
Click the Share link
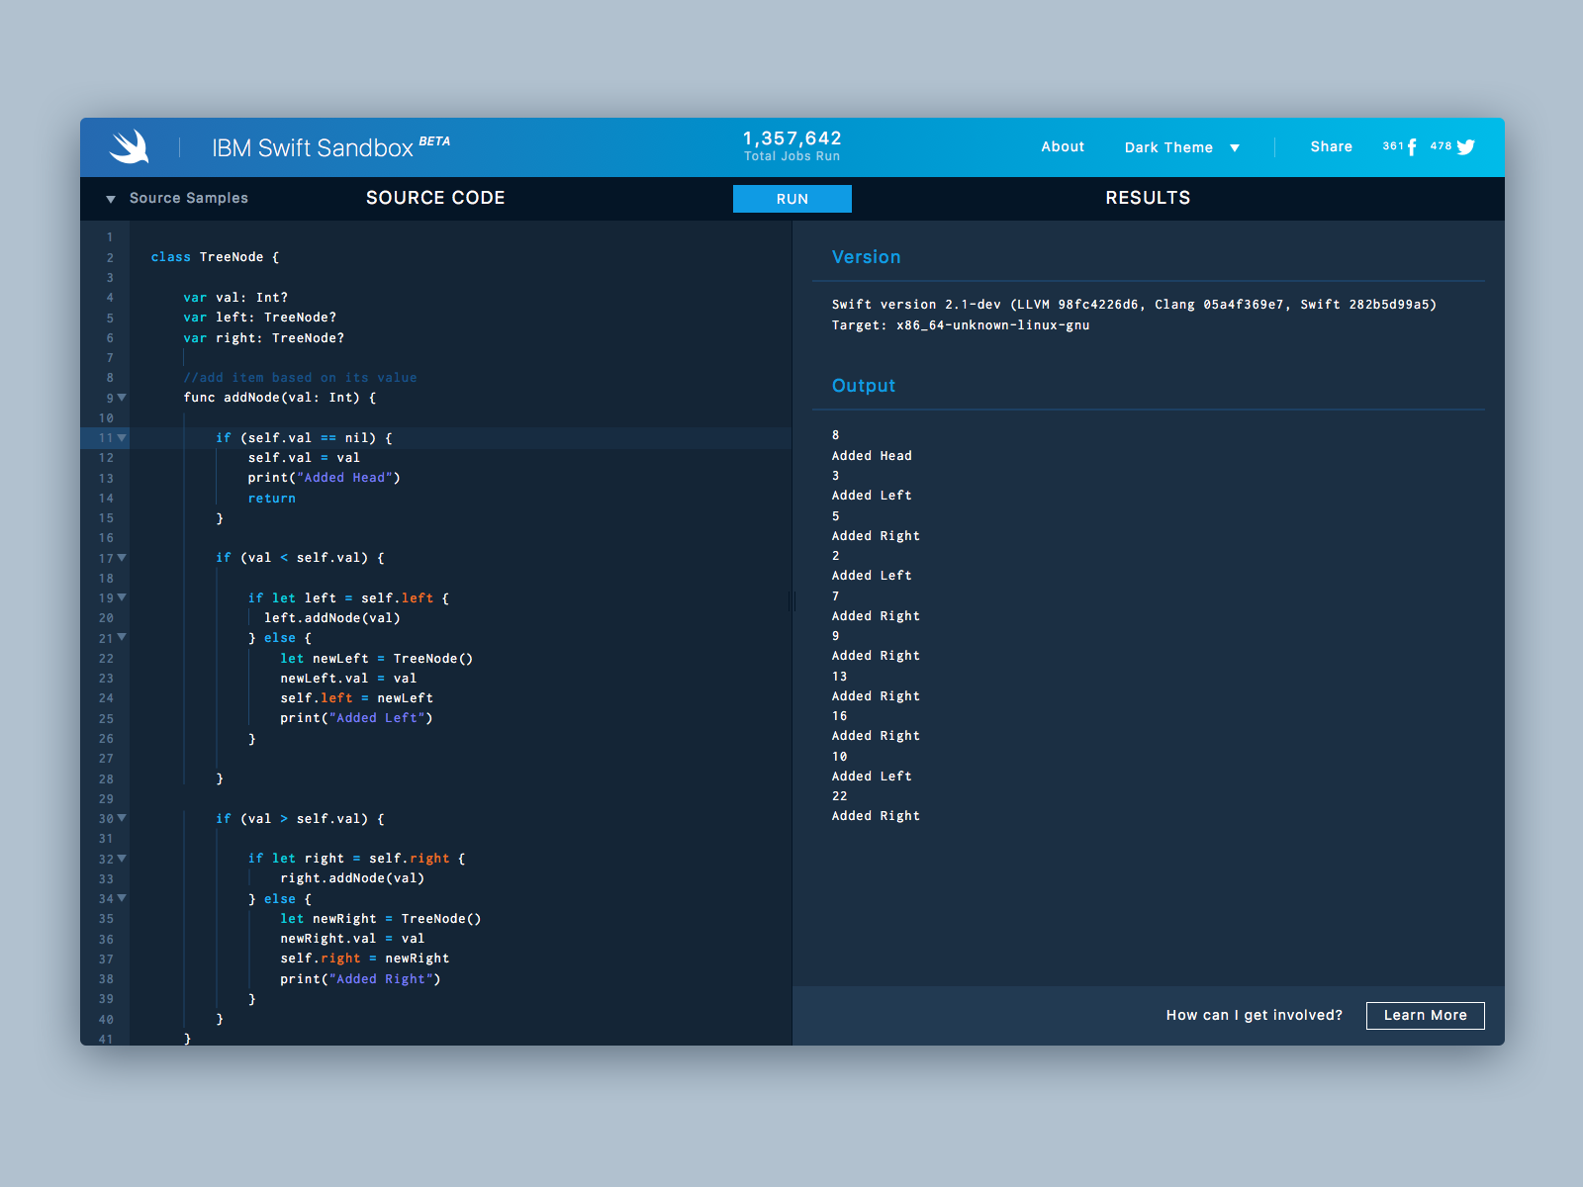click(1331, 146)
